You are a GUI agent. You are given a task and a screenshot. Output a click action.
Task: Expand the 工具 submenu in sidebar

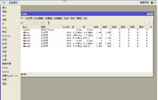tap(18, 59)
